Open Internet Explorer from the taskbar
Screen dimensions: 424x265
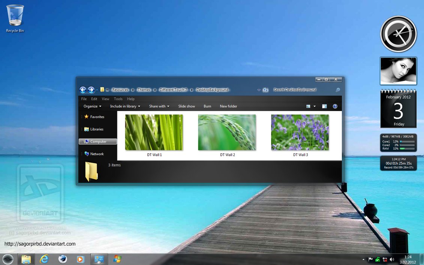pyautogui.click(x=44, y=259)
